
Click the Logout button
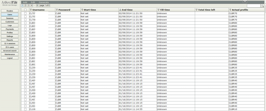coord(10,58)
